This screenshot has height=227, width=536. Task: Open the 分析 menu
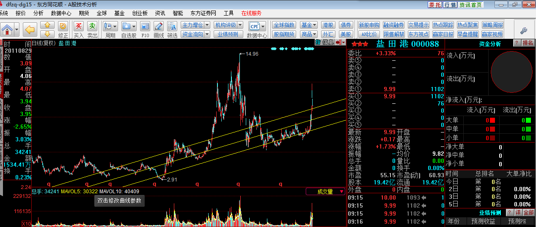(x=38, y=13)
